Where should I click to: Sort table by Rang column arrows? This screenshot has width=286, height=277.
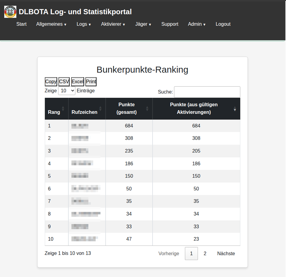pos(63,108)
